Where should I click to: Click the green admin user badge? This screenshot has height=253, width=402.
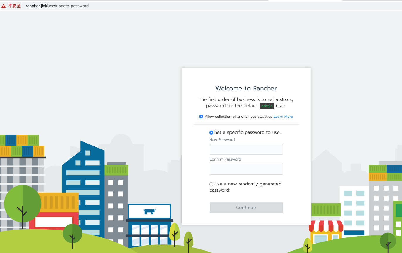(x=267, y=106)
